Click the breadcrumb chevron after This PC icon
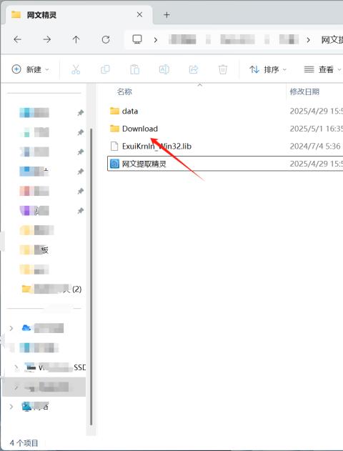This screenshot has height=451, width=343. [156, 40]
